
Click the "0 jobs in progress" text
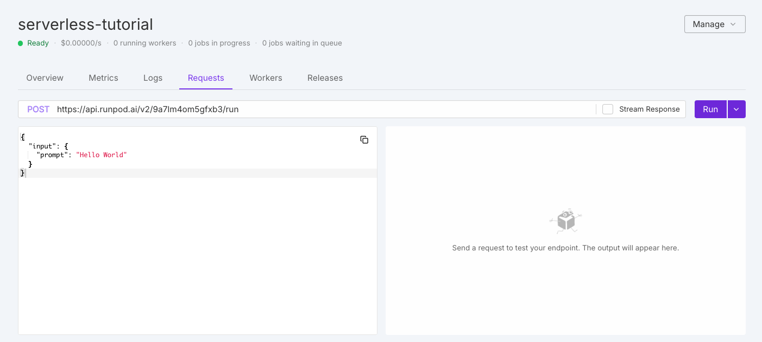point(219,43)
